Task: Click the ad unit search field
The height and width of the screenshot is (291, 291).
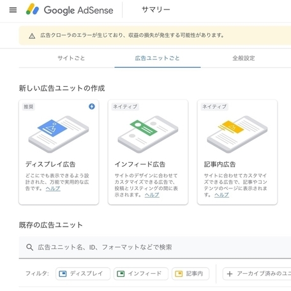Action: point(155,247)
